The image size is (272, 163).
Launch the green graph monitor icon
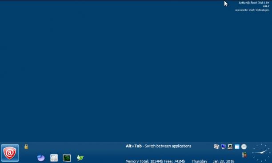pos(67,158)
